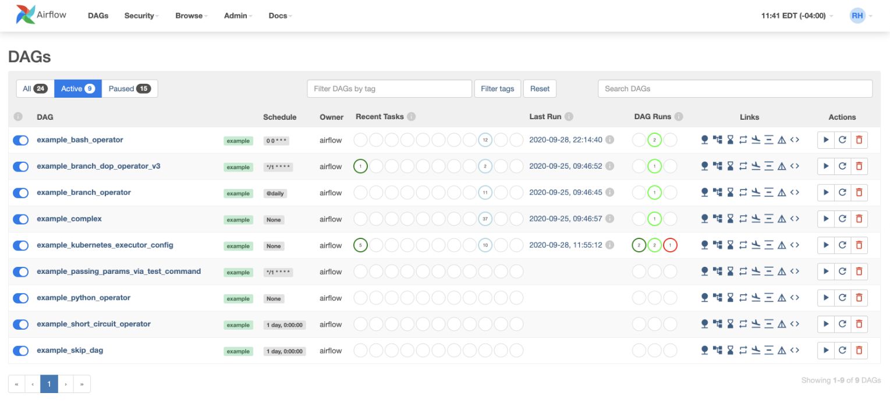The width and height of the screenshot is (890, 407).
Task: Trigger the example_python_operator DAG
Action: (825, 298)
